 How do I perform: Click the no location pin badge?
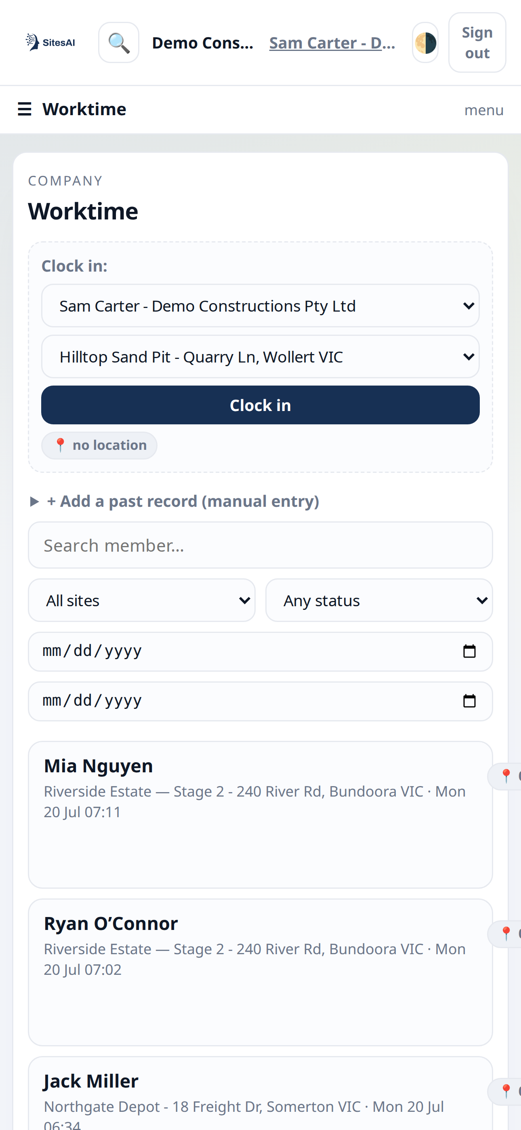[x=99, y=445]
